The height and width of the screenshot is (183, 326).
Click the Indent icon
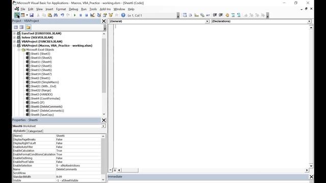tap(215, 15)
